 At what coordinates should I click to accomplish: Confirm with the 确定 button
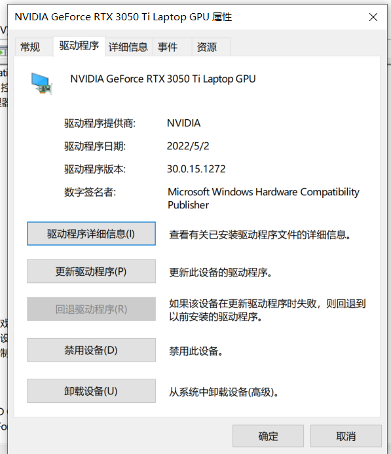click(268, 436)
